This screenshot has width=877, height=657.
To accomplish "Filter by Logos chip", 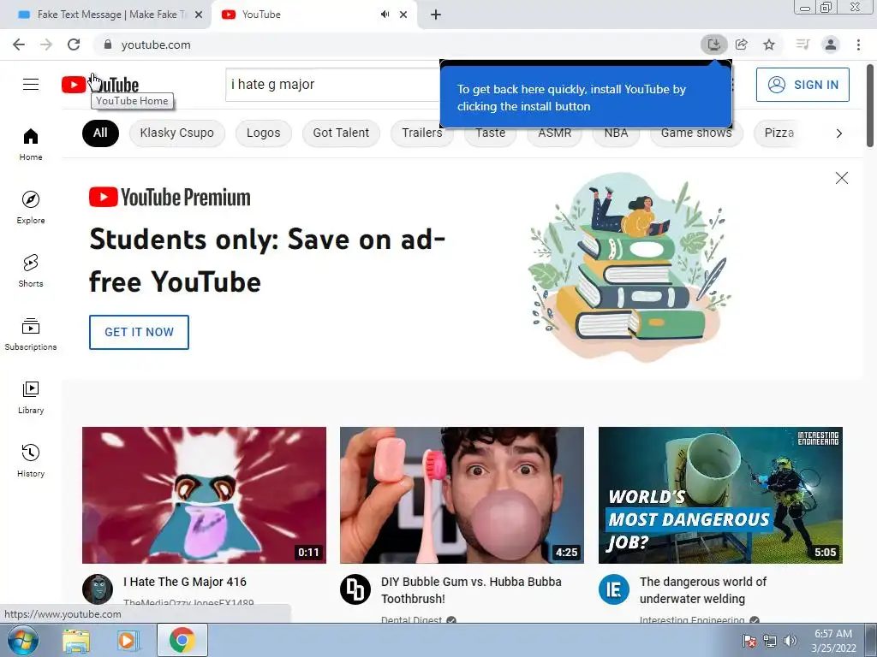I will tap(264, 133).
